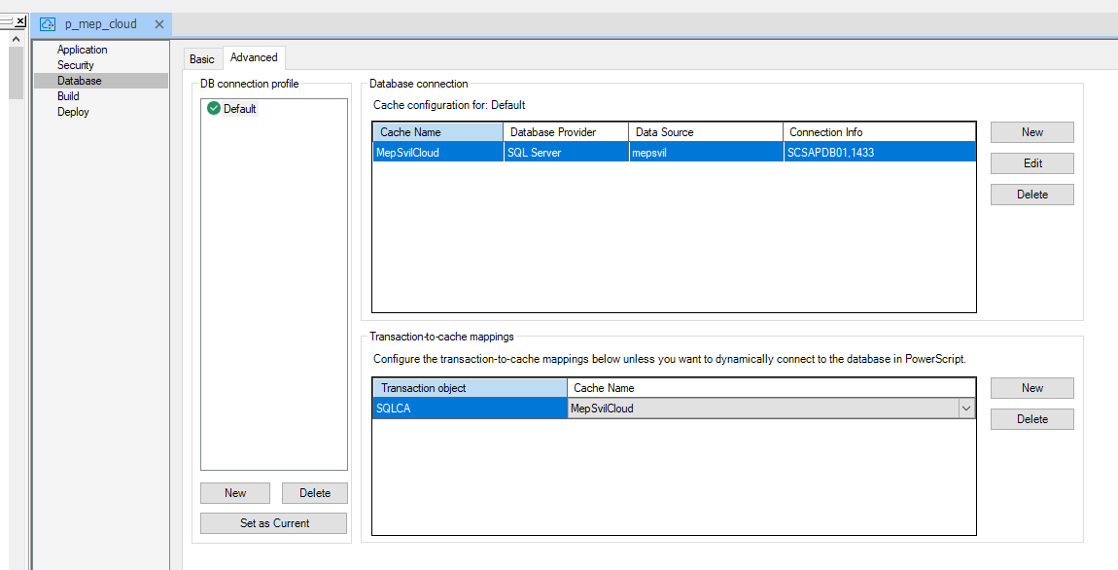Create a new DB connection profile
This screenshot has height=570, width=1118.
[235, 493]
